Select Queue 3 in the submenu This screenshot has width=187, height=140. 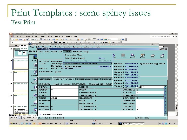point(126,69)
